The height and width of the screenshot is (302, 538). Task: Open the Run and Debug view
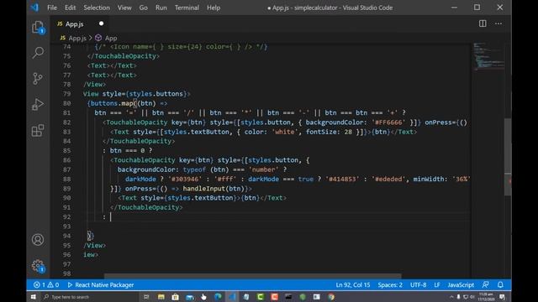38,104
